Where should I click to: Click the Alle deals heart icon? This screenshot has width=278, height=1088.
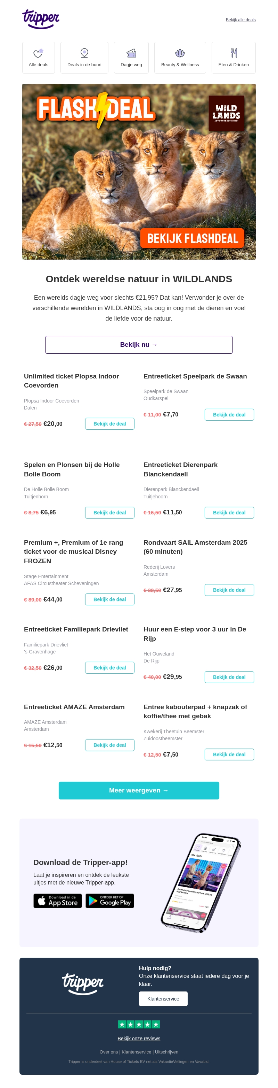pos(38,53)
